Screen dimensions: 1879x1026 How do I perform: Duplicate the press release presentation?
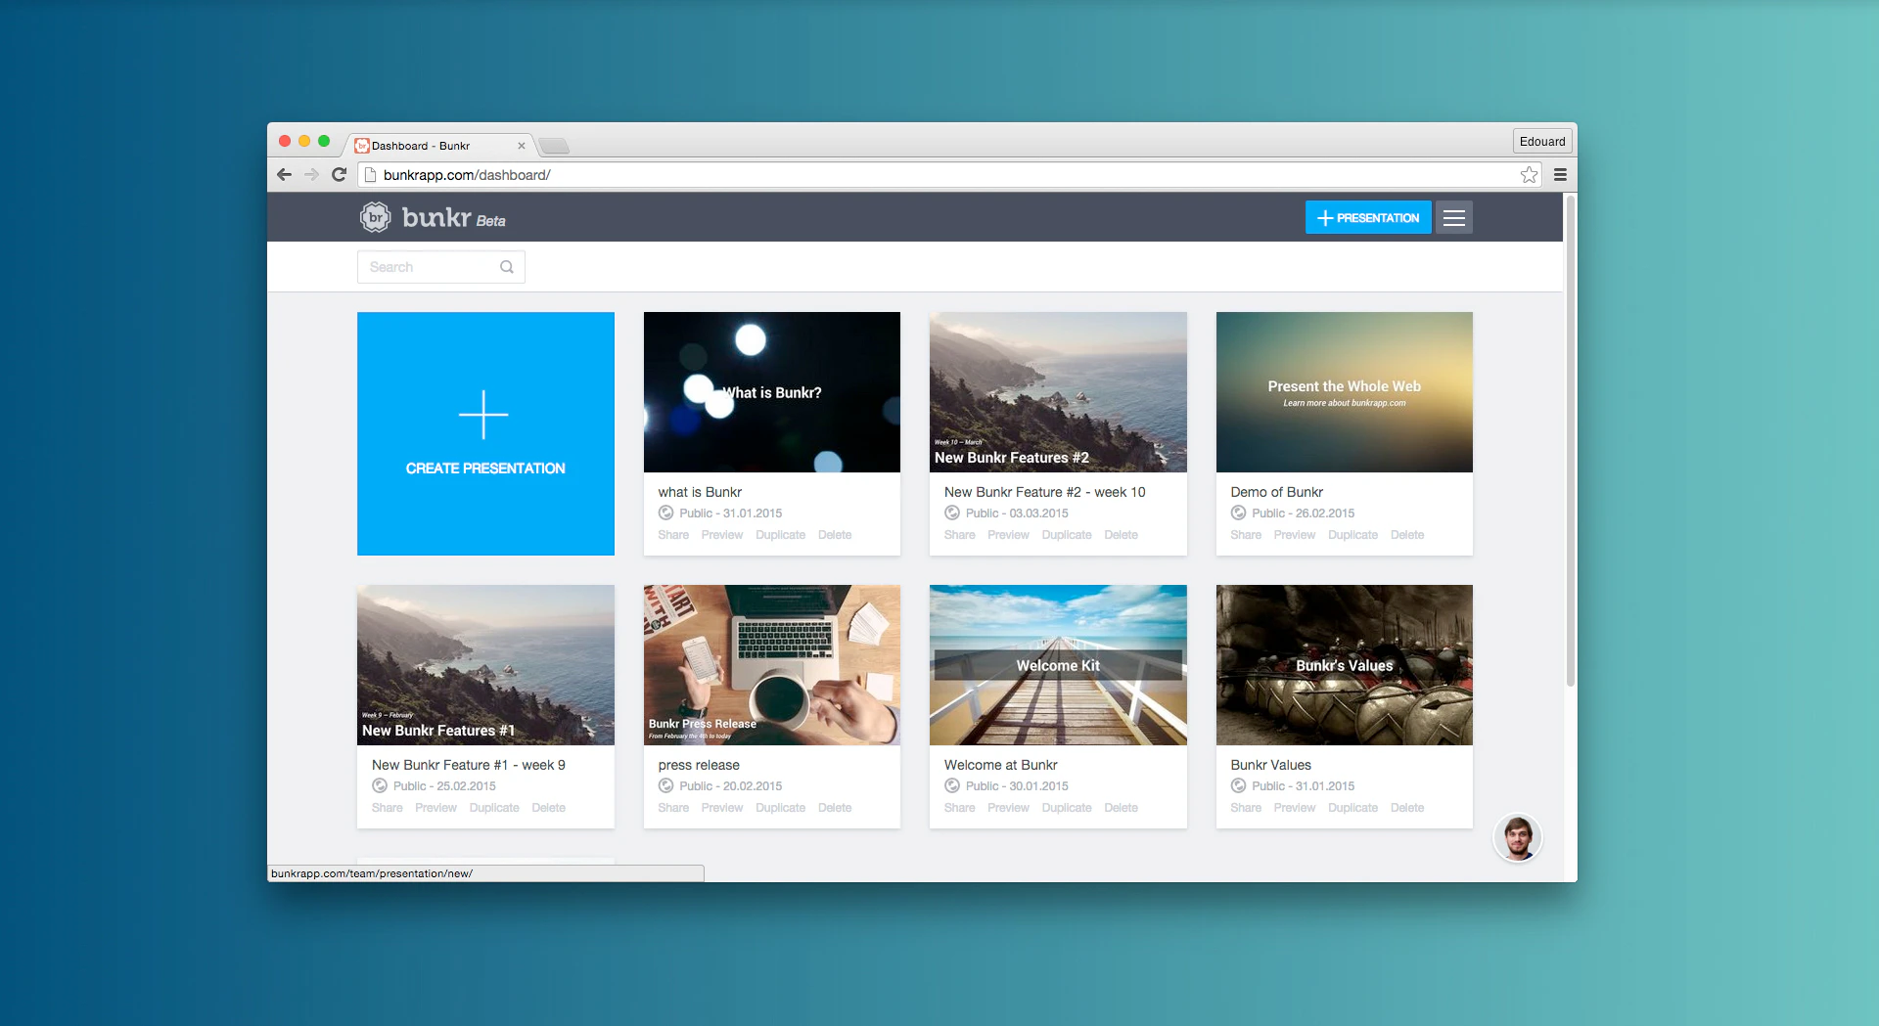pyautogui.click(x=780, y=808)
